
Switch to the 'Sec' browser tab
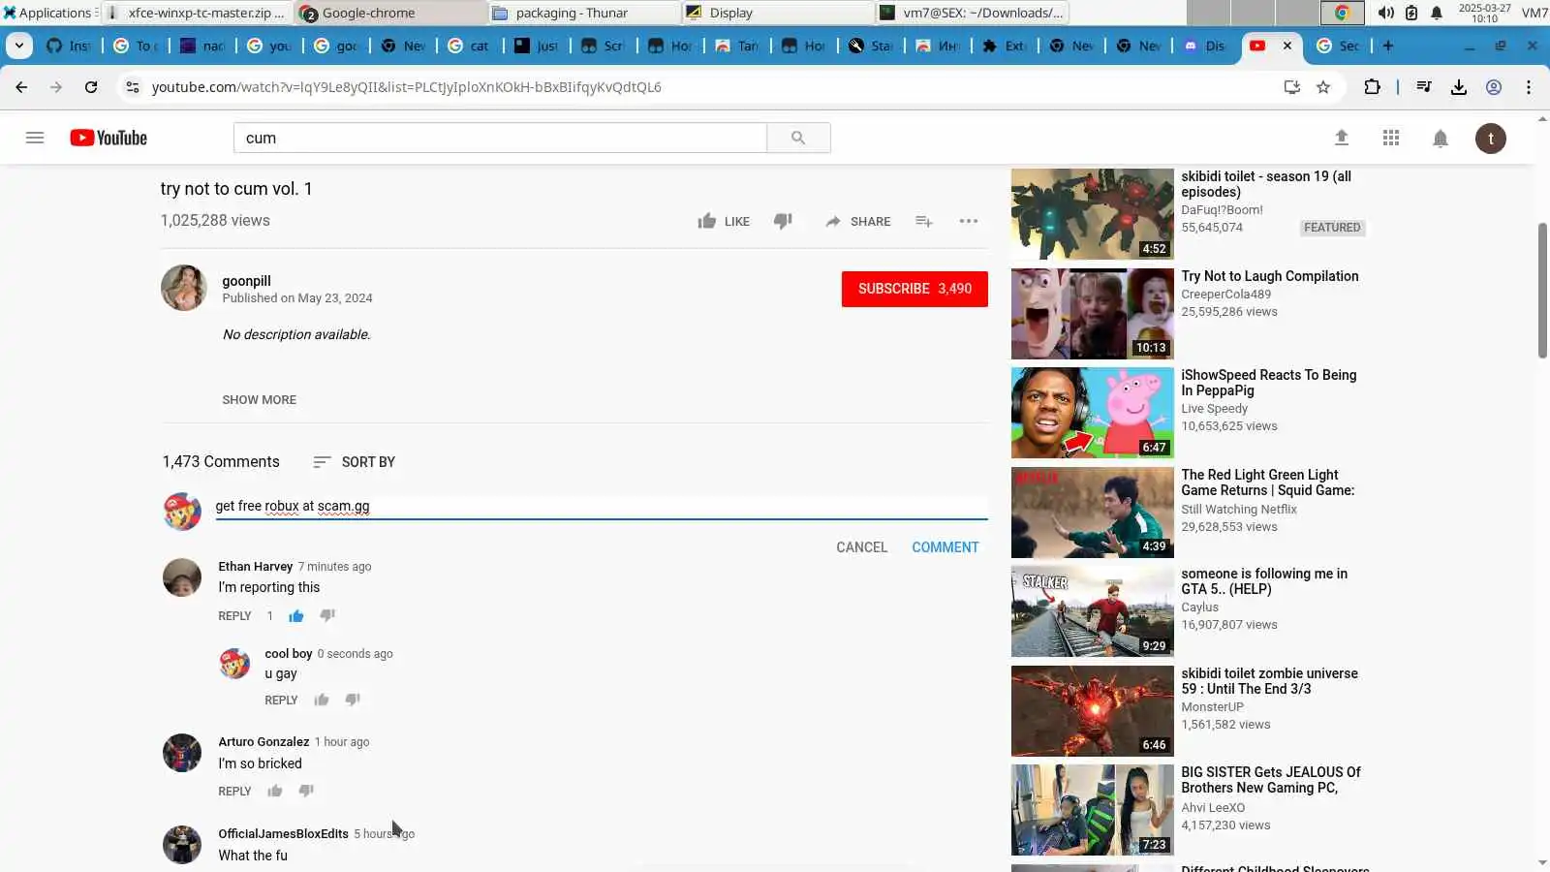pos(1338,46)
